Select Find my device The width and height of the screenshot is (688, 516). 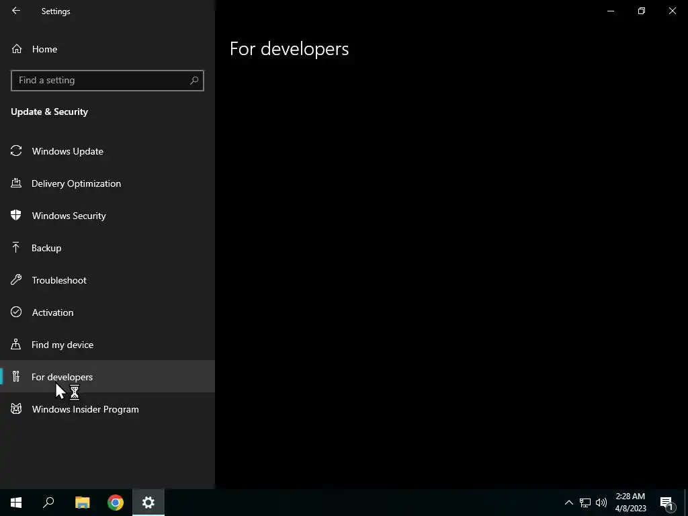[107, 345]
